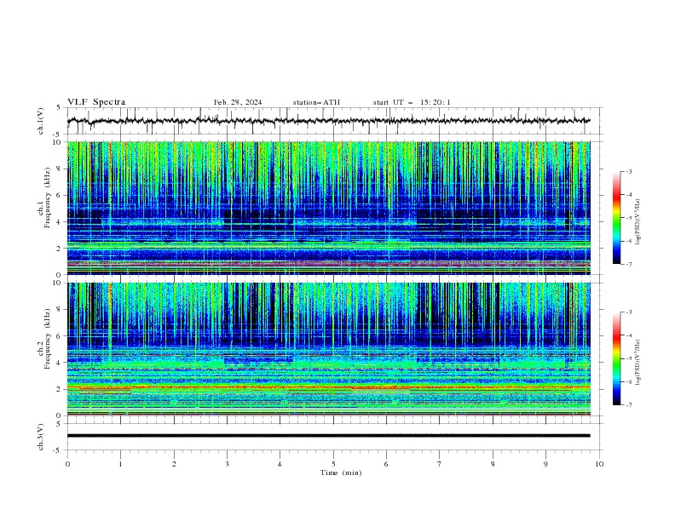675x521 pixels.
Task: Click the ch.3 flat black trace
Action: [x=328, y=436]
